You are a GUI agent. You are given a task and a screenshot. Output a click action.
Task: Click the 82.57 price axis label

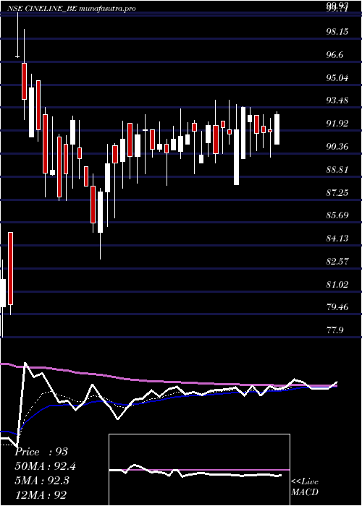coord(338,262)
